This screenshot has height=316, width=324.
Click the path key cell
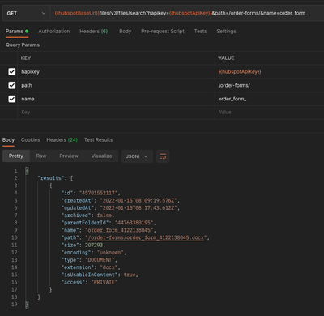pos(116,85)
